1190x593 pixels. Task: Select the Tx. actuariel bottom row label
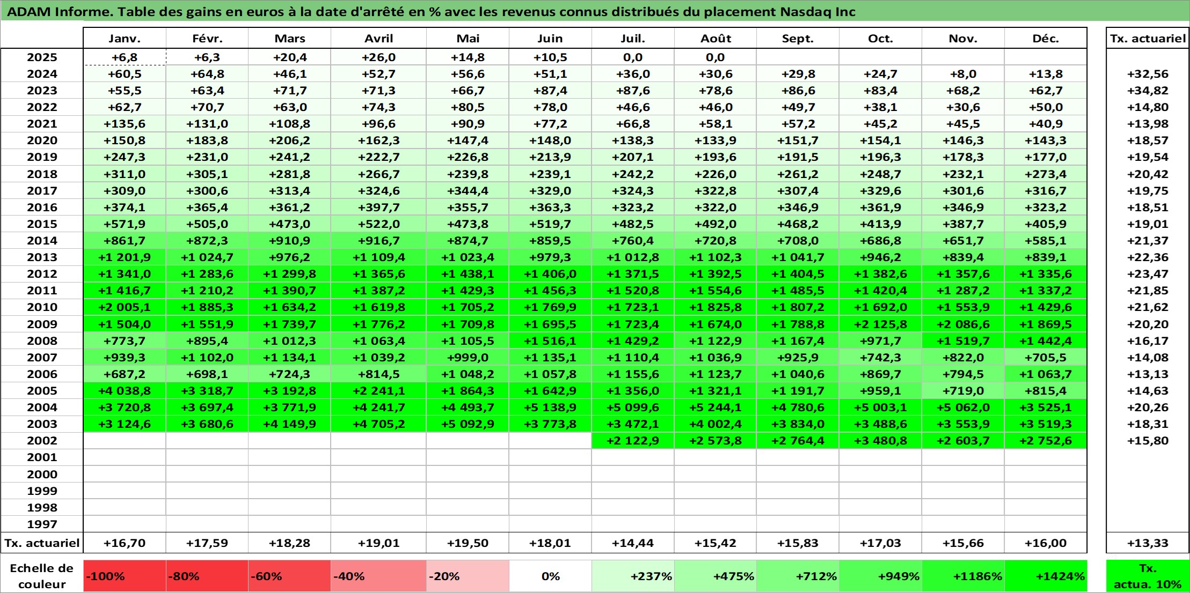[42, 543]
